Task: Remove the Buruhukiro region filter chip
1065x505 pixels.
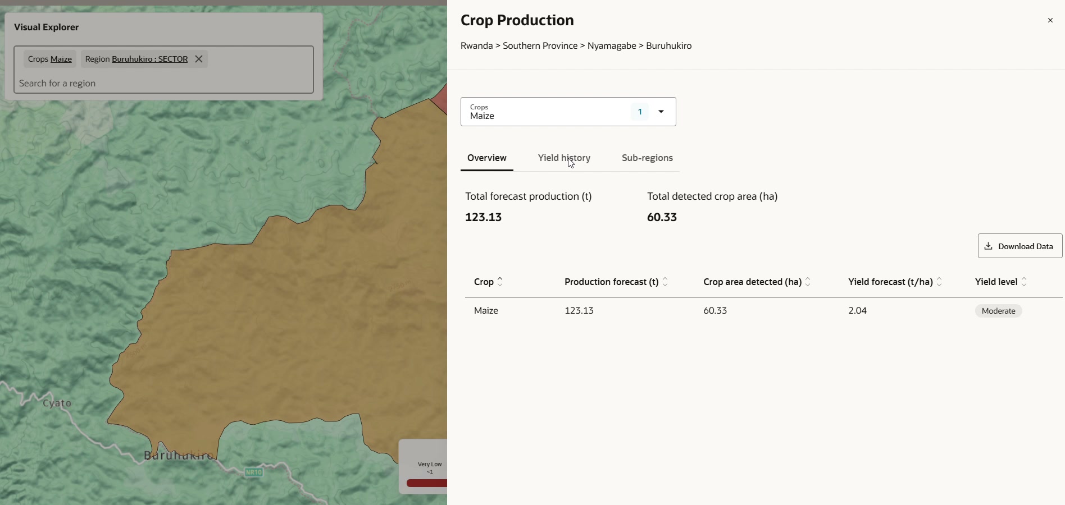Action: point(199,59)
